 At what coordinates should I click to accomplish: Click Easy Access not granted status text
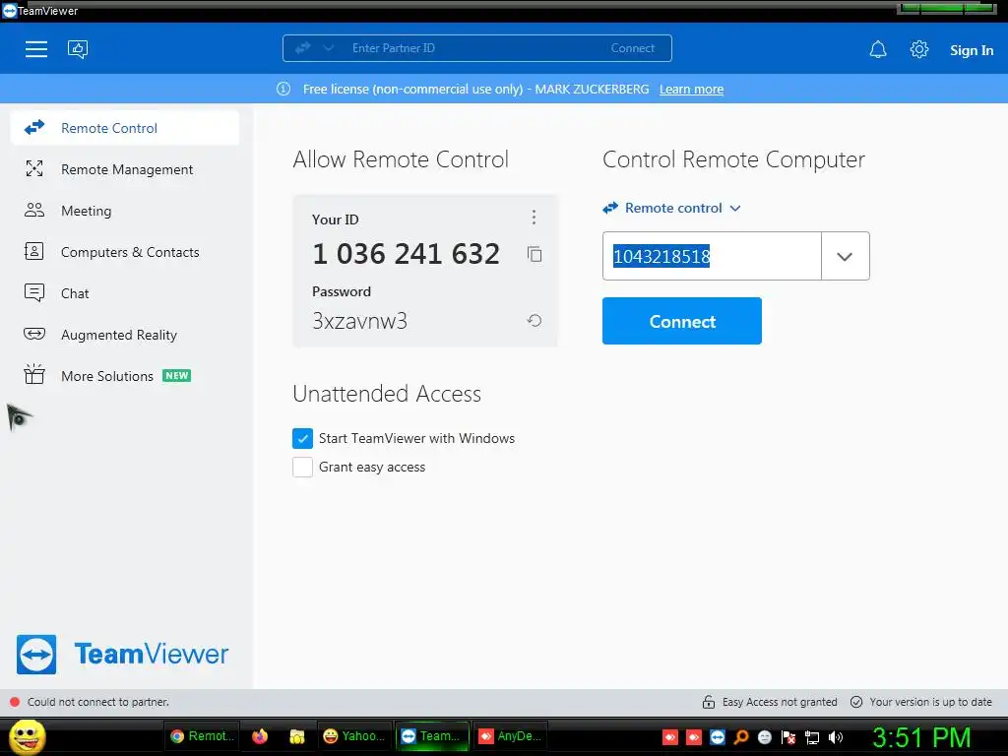click(x=780, y=702)
